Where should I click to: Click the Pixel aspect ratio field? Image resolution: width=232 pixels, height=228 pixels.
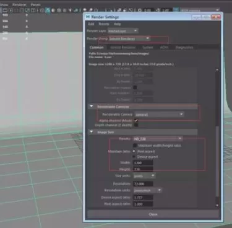pos(143,204)
